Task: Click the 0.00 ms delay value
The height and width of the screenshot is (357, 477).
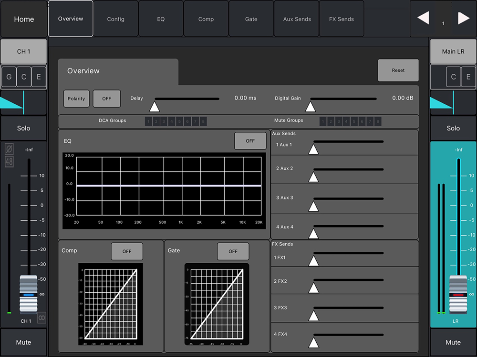Action: (245, 98)
